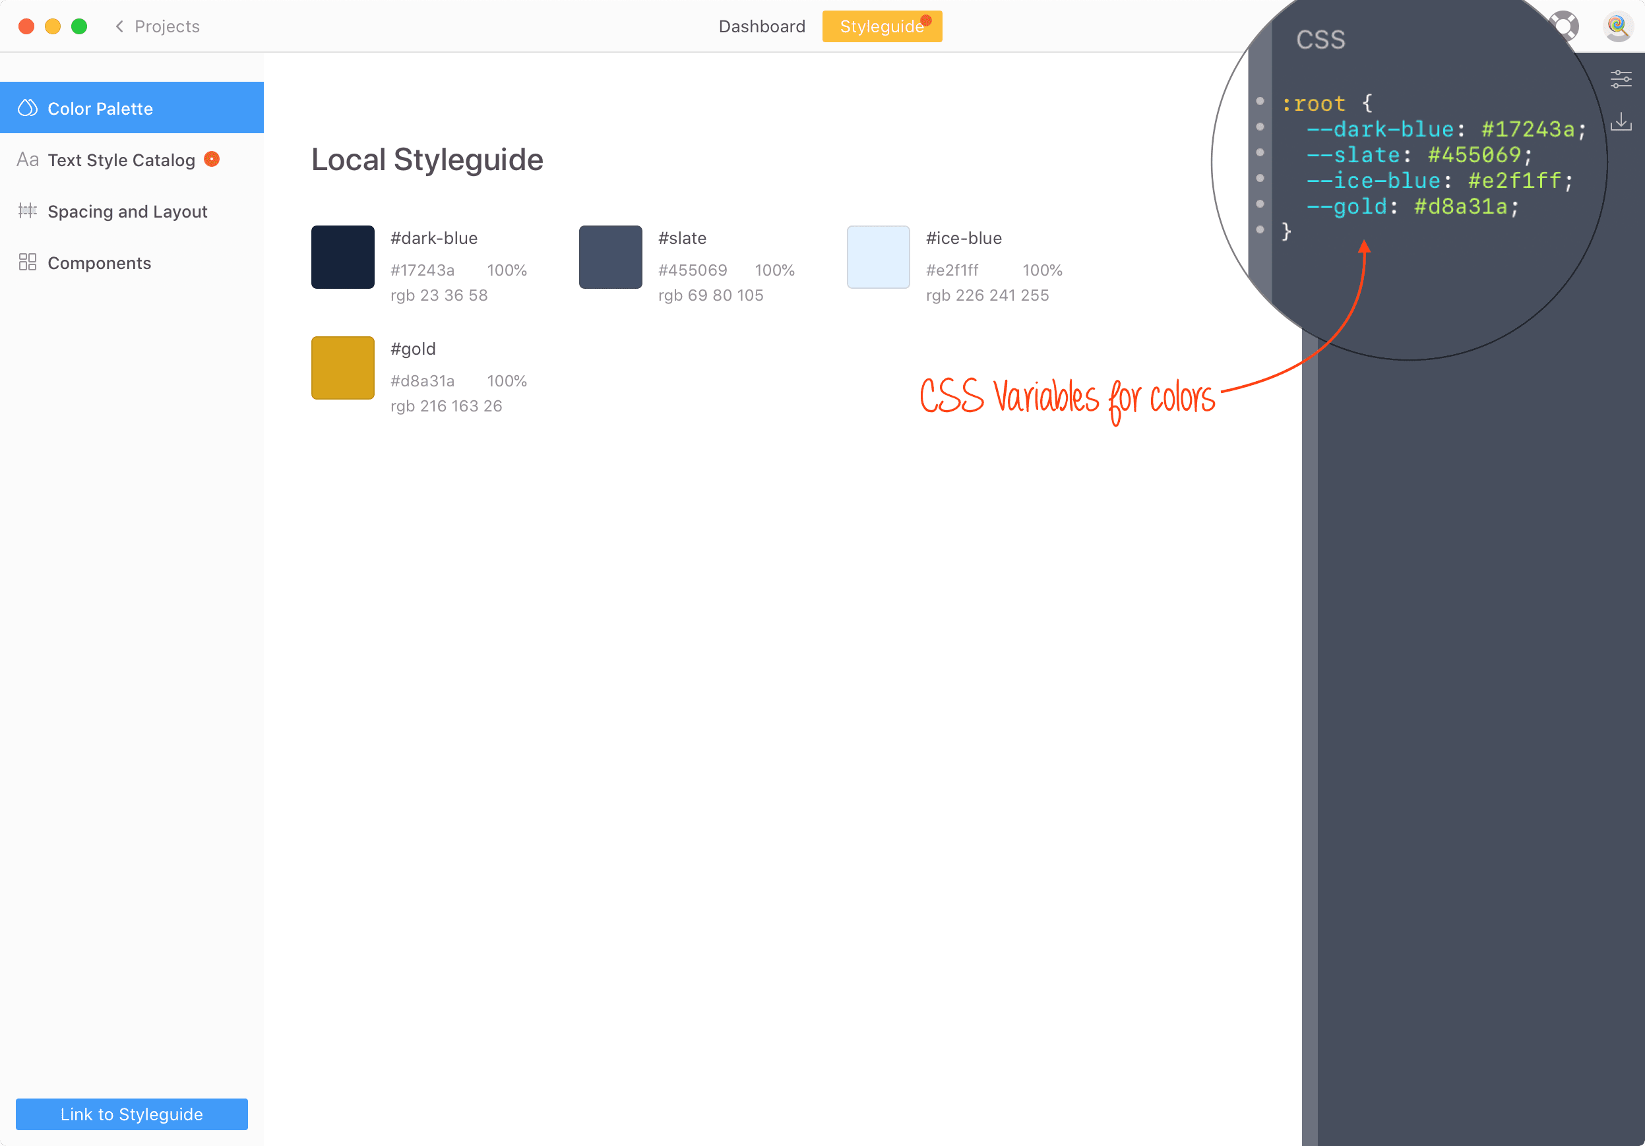Image resolution: width=1645 pixels, height=1146 pixels.
Task: Click the #dark-blue color name
Action: (x=434, y=239)
